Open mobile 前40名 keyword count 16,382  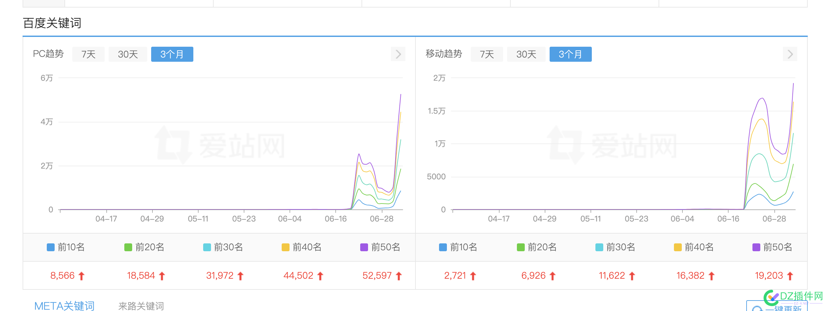tap(691, 276)
